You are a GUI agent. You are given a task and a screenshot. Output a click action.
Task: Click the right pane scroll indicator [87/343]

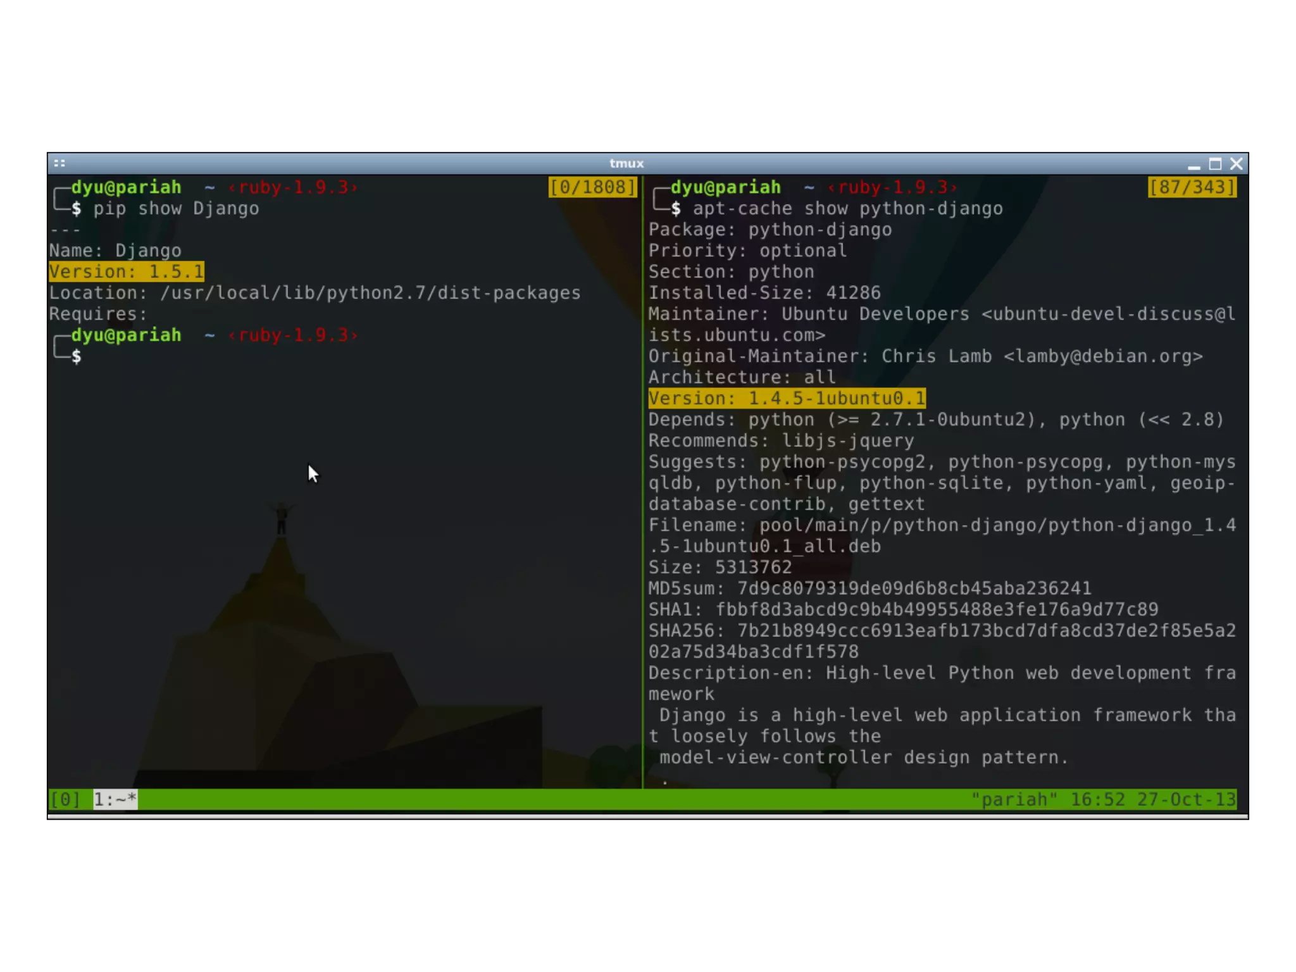coord(1192,187)
